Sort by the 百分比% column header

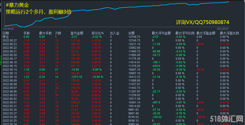click(97, 33)
